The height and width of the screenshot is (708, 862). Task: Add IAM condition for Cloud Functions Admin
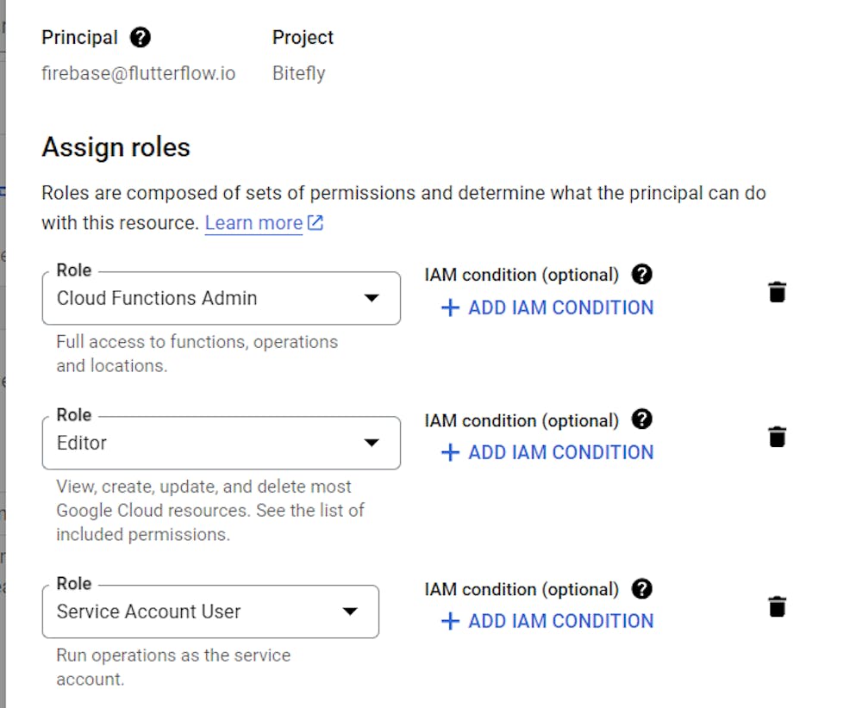click(x=547, y=307)
